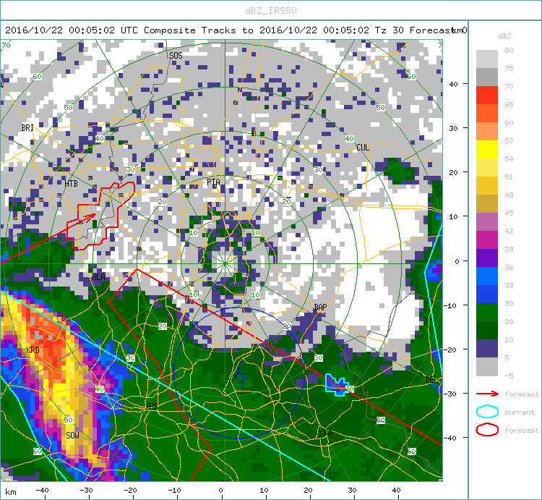Screen dimensions: 542x500
Task: Click the HLA station label
Action: tap(98, 276)
